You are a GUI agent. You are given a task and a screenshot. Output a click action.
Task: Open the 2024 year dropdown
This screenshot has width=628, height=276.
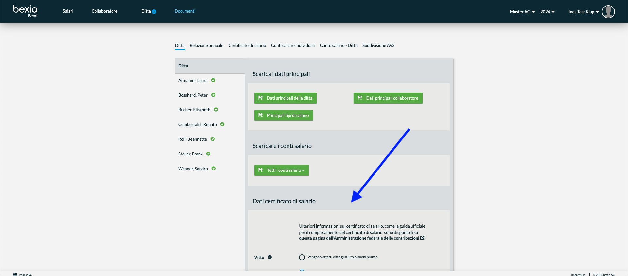tap(548, 12)
